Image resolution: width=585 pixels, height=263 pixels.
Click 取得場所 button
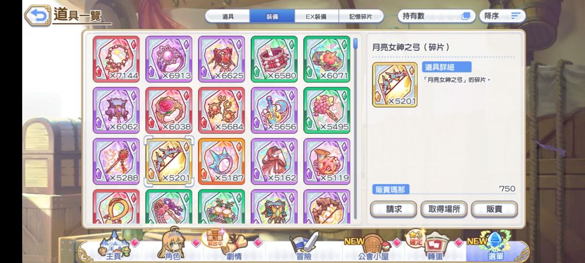[444, 209]
